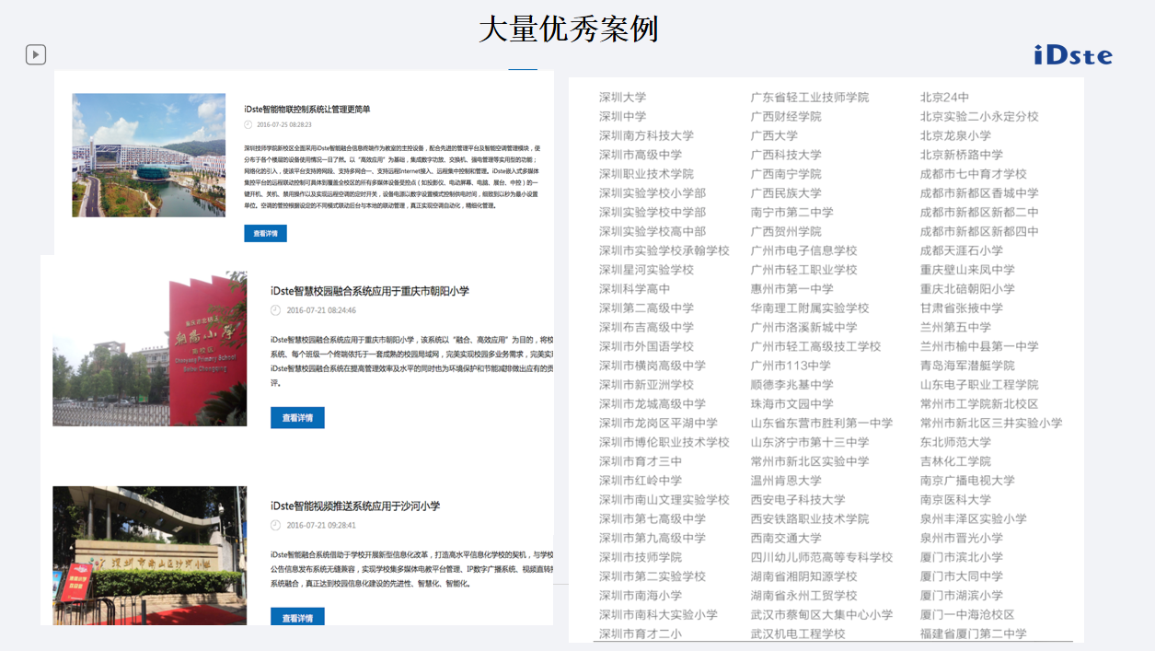Select 深圳中学 in the school list
Image resolution: width=1155 pixels, height=651 pixels.
coord(623,117)
